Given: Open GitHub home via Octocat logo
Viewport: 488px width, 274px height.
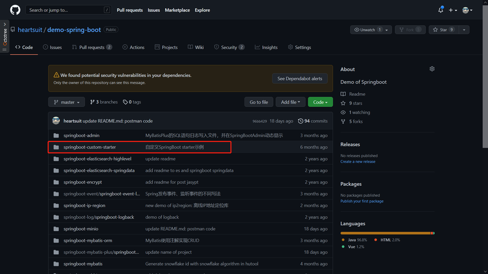Looking at the screenshot, I should click(x=15, y=10).
